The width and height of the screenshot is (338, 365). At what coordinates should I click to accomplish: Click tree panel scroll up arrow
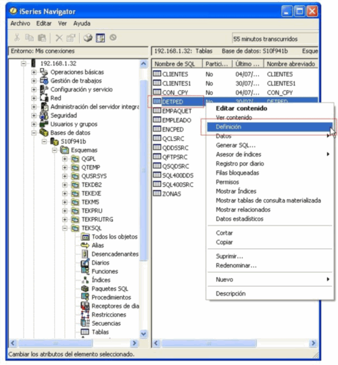click(144, 63)
